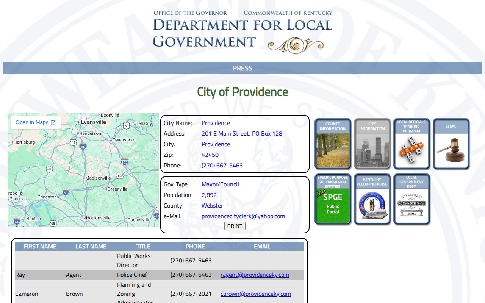The width and height of the screenshot is (485, 303).
Task: Open the County Information tile
Action: pyautogui.click(x=333, y=144)
